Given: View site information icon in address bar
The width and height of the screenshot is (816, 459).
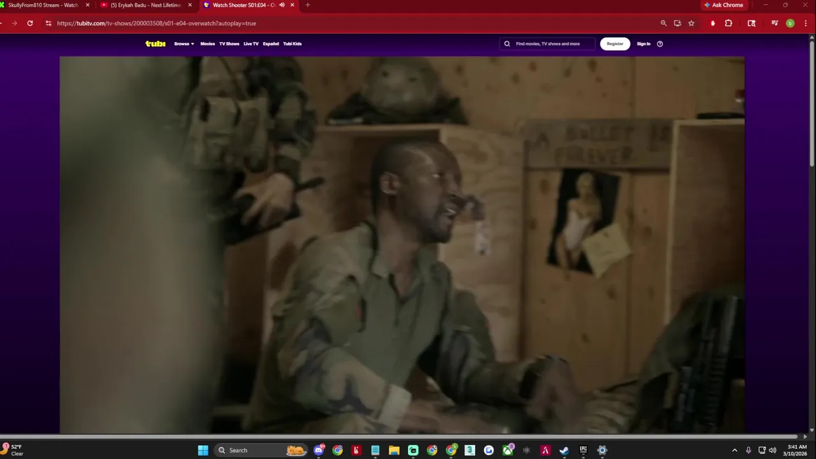Looking at the screenshot, I should pos(48,23).
